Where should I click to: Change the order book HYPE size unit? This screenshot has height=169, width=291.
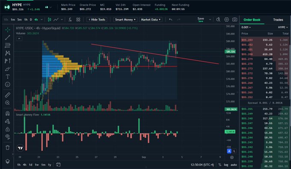tap(283, 27)
